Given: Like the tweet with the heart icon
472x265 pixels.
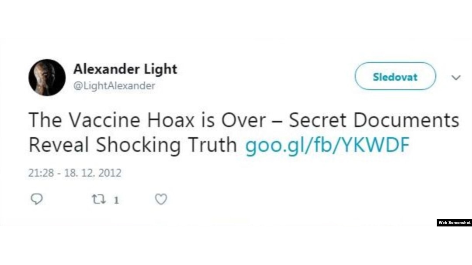Looking at the screenshot, I should point(161,199).
